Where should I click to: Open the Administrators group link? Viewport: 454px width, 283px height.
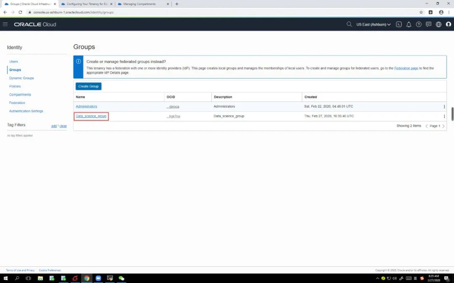coord(86,106)
